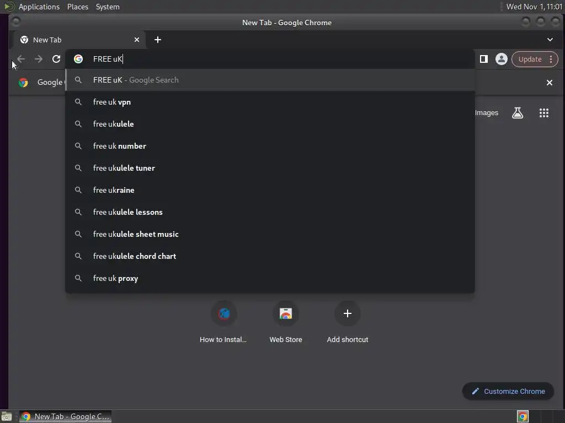Select the free ukraine suggestion

tap(270, 190)
